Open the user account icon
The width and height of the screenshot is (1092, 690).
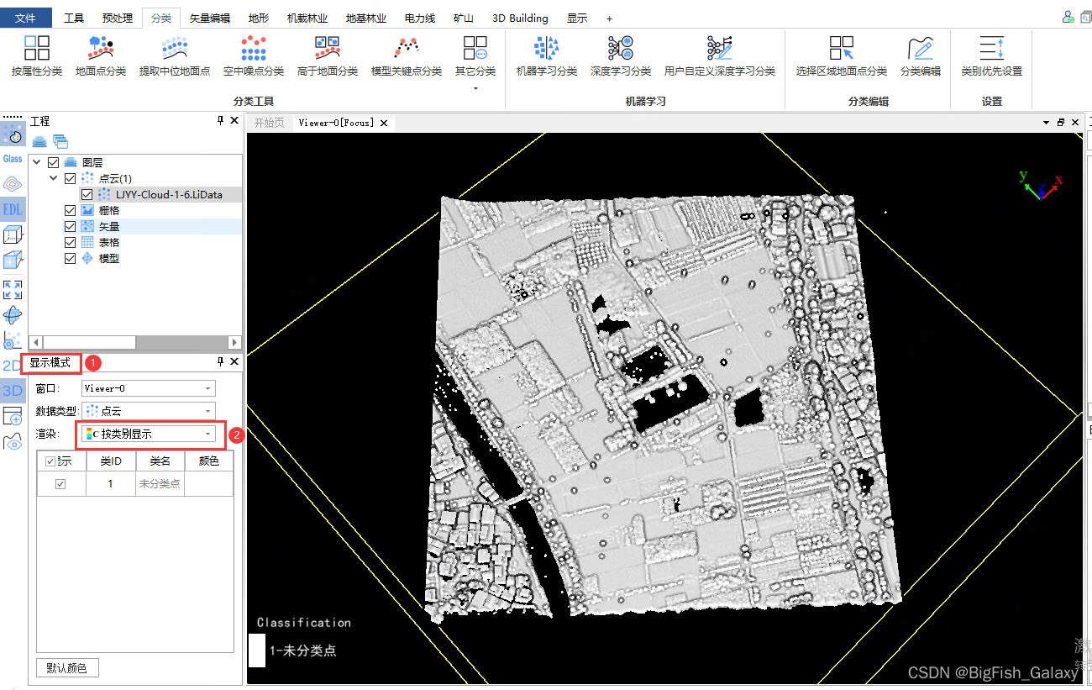click(x=1068, y=17)
